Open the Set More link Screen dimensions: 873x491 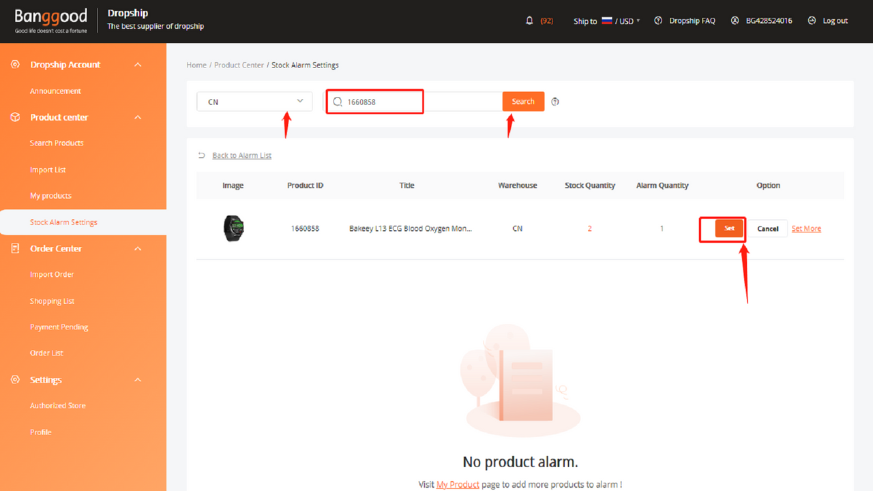click(x=806, y=229)
